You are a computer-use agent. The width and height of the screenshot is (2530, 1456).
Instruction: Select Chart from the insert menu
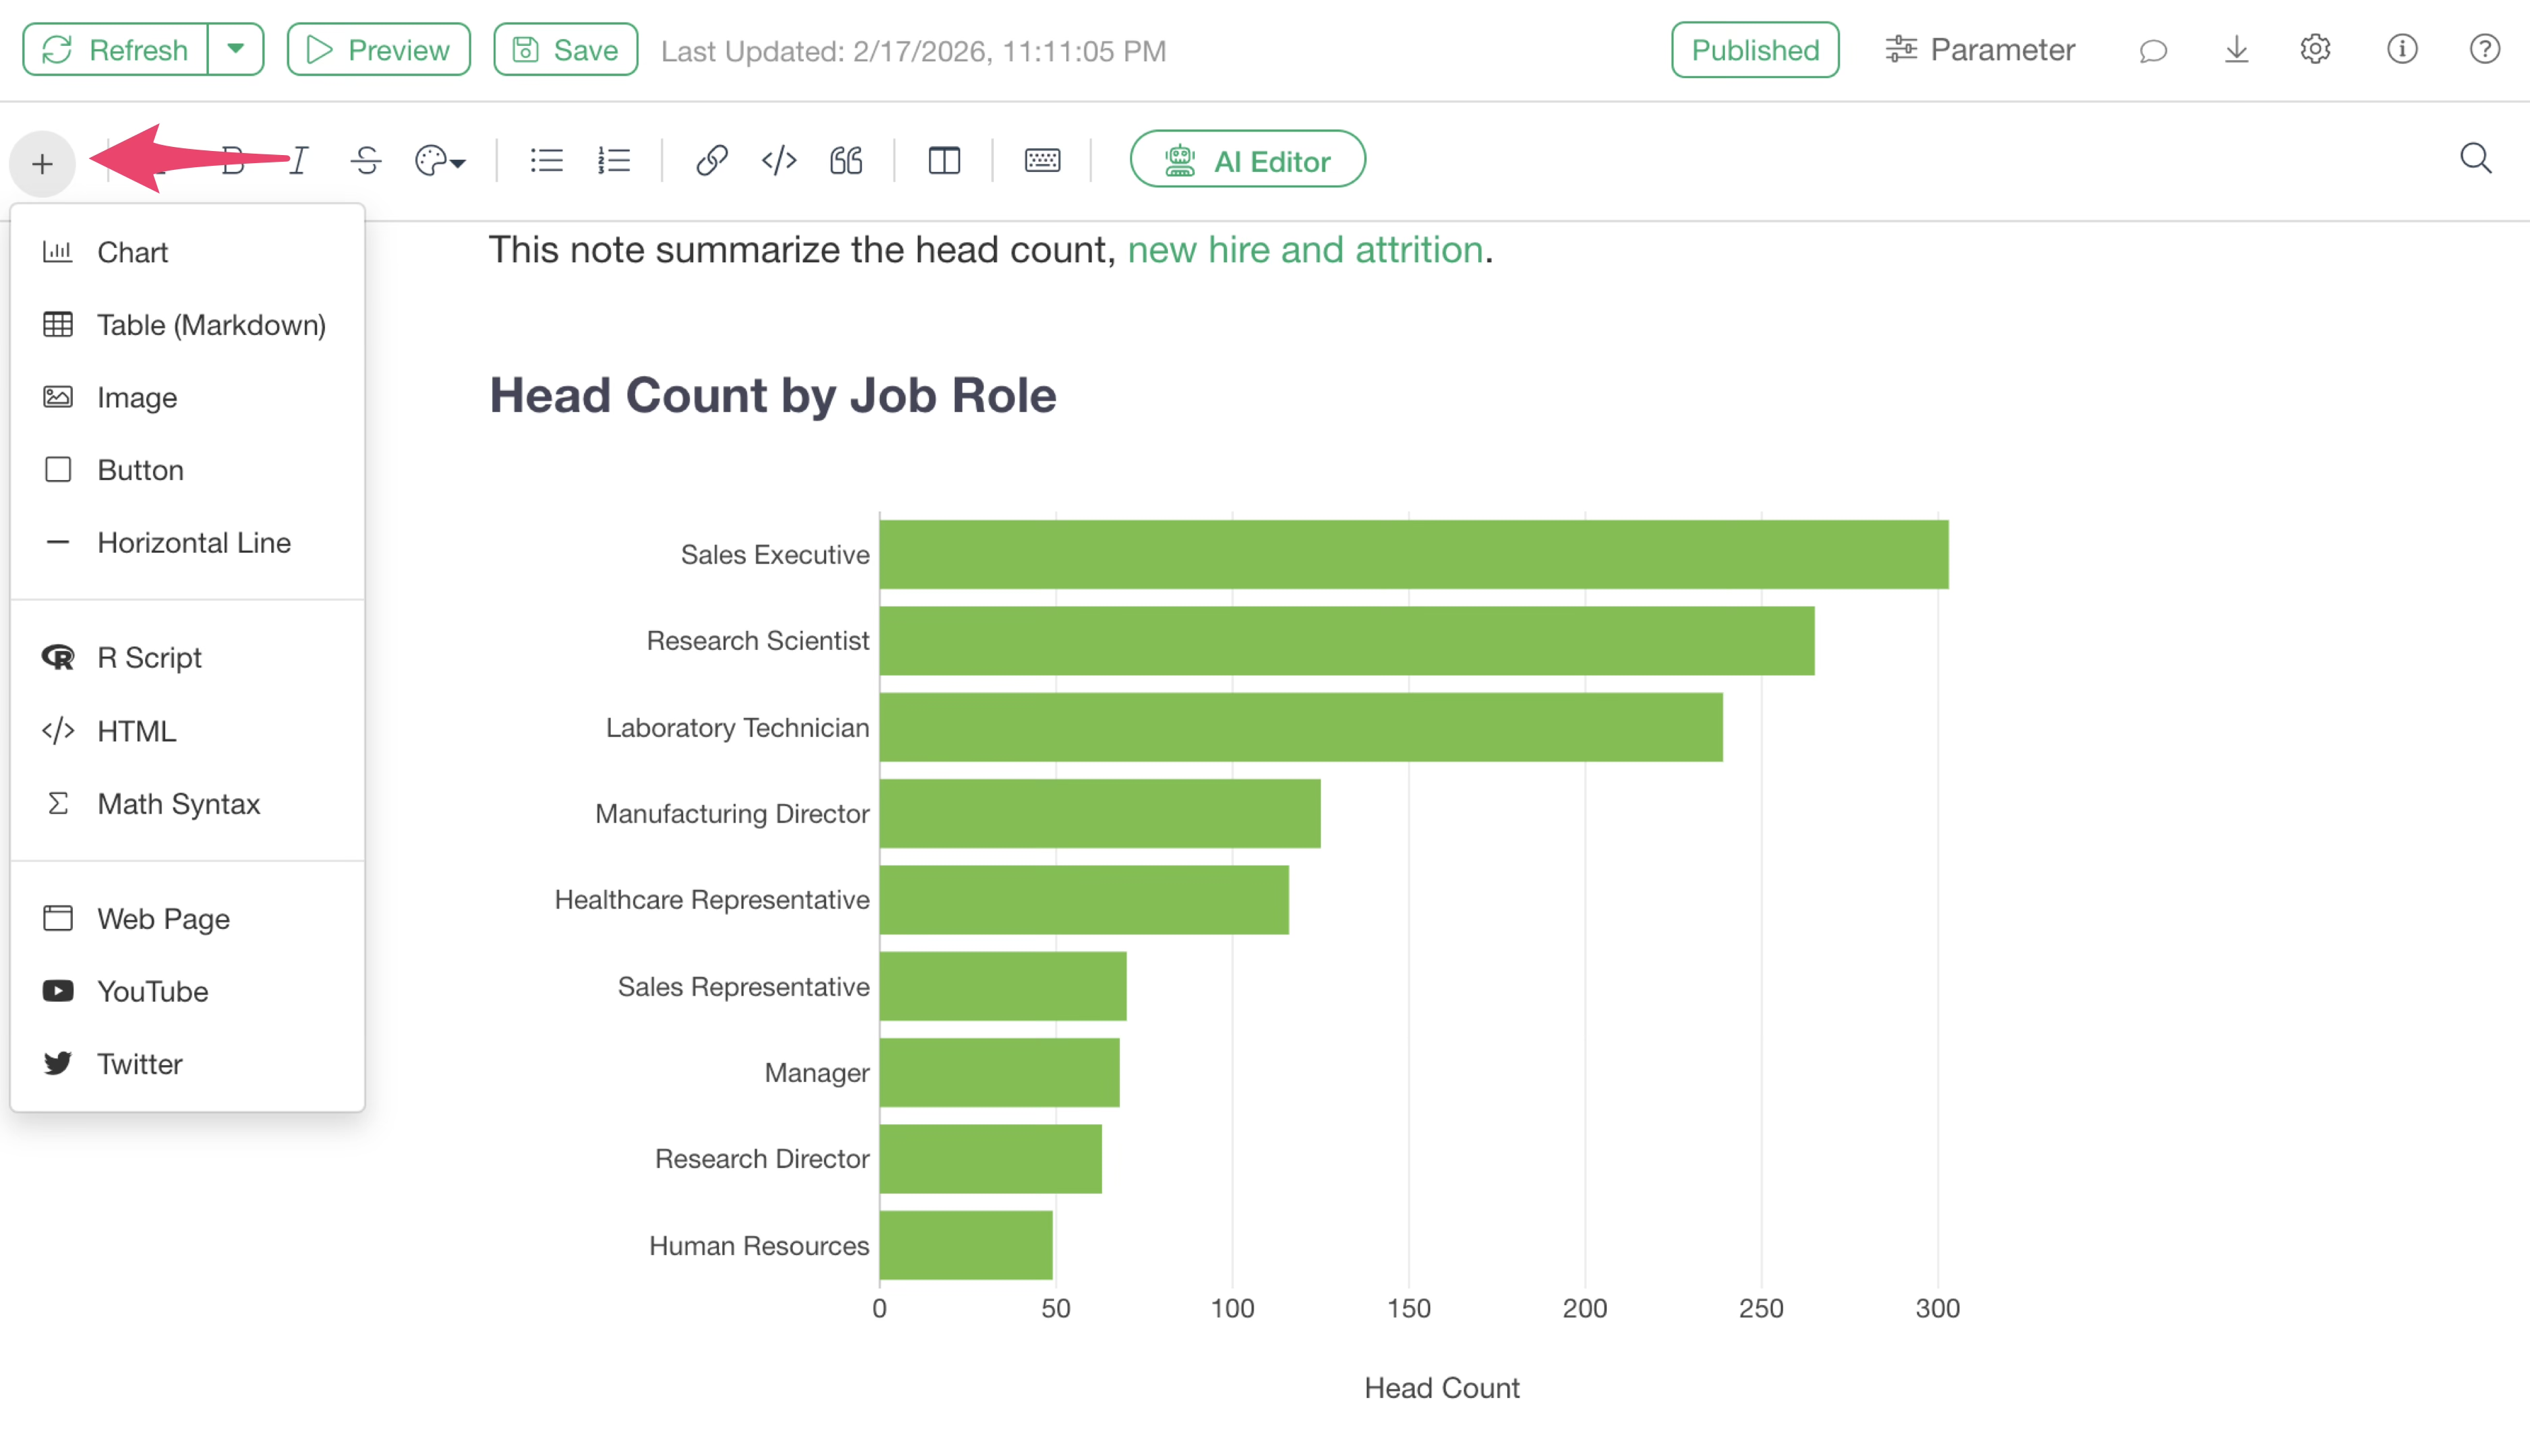[x=132, y=252]
